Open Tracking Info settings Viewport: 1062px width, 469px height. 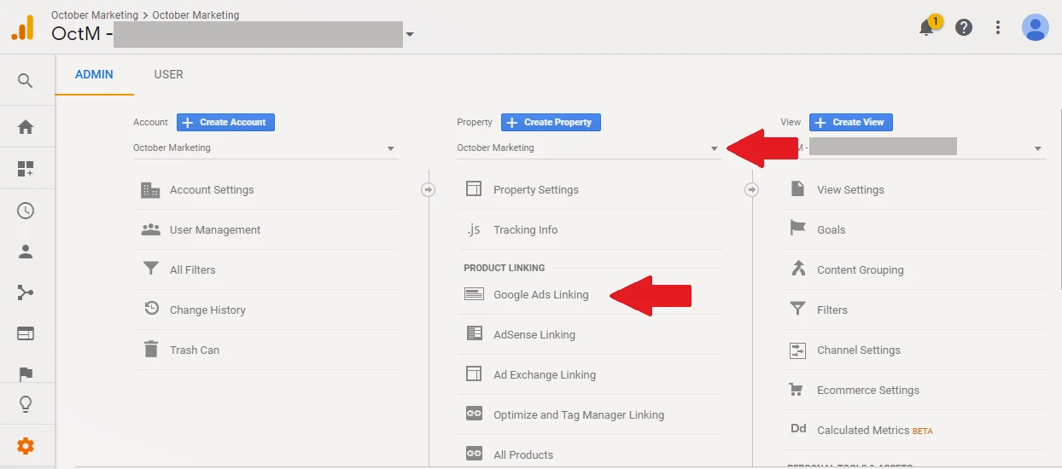tap(525, 230)
